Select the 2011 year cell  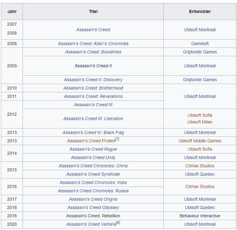(x=12, y=96)
